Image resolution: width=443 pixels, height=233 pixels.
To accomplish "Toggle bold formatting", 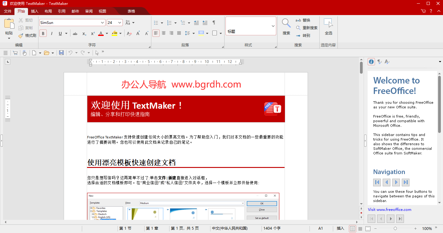I will coord(43,33).
